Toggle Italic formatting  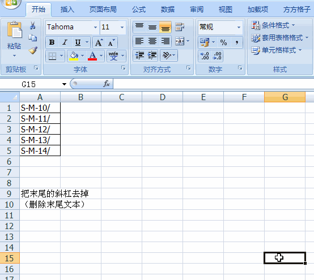tap(65, 42)
